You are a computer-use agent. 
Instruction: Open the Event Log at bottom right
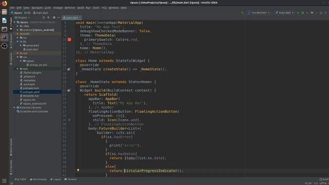[324, 179]
